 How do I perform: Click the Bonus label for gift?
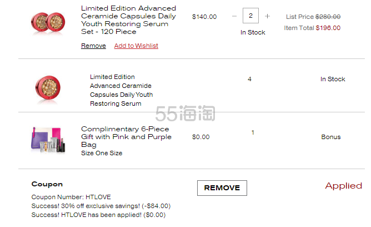coord(331,137)
